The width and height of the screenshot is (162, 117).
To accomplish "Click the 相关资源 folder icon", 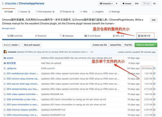I will [x=5, y=63].
